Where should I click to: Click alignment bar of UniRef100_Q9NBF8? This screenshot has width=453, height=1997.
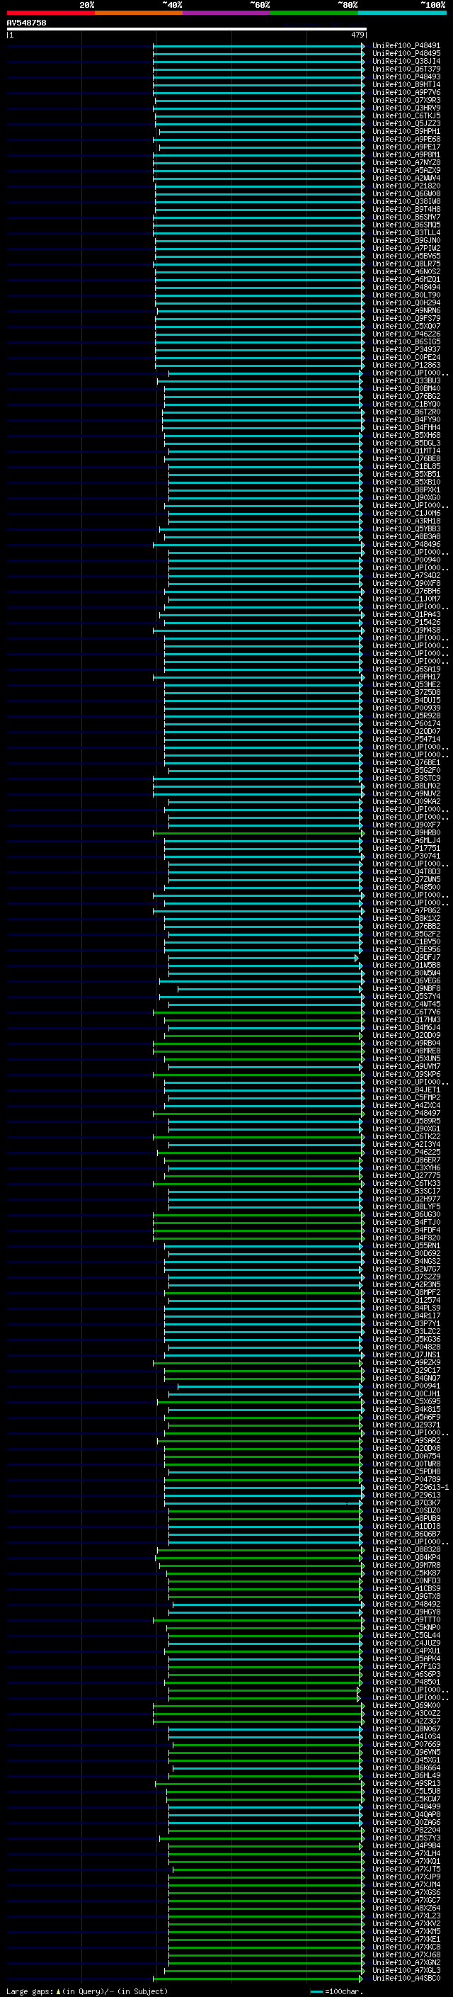point(270,988)
